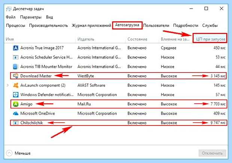Click the Acronis True Image 2017 icon

coord(16,48)
